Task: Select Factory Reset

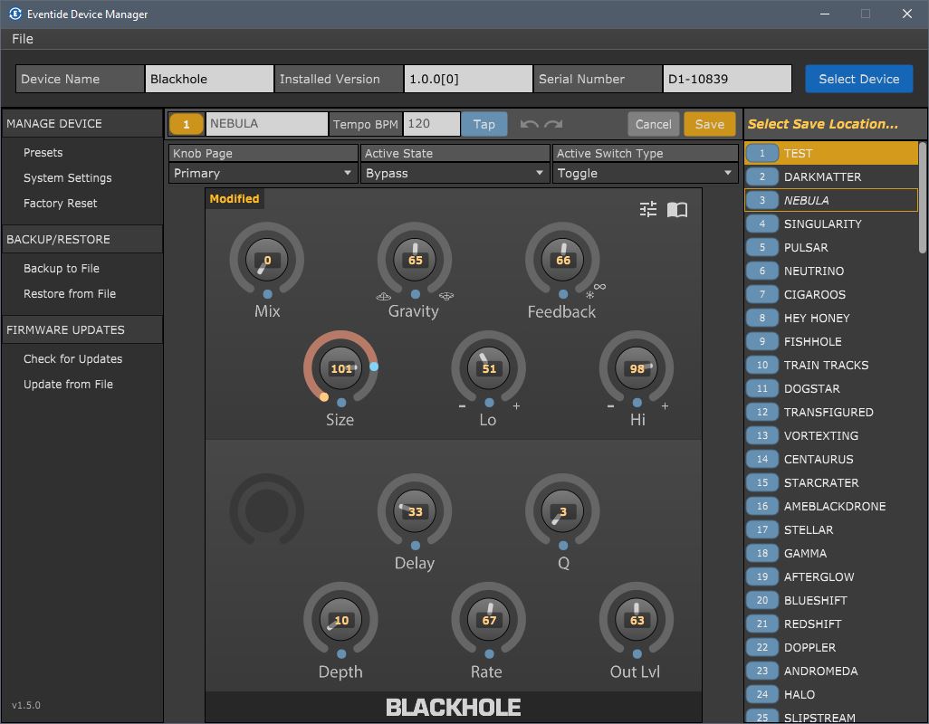Action: click(61, 204)
